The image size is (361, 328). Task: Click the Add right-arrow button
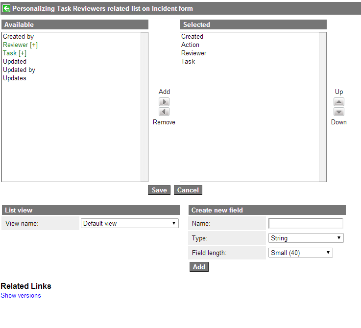pyautogui.click(x=164, y=102)
